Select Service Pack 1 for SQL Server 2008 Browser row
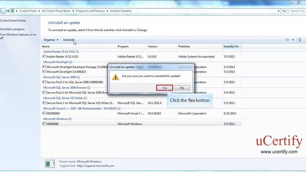The width and height of the screenshot is (306, 172). (x=142, y=92)
